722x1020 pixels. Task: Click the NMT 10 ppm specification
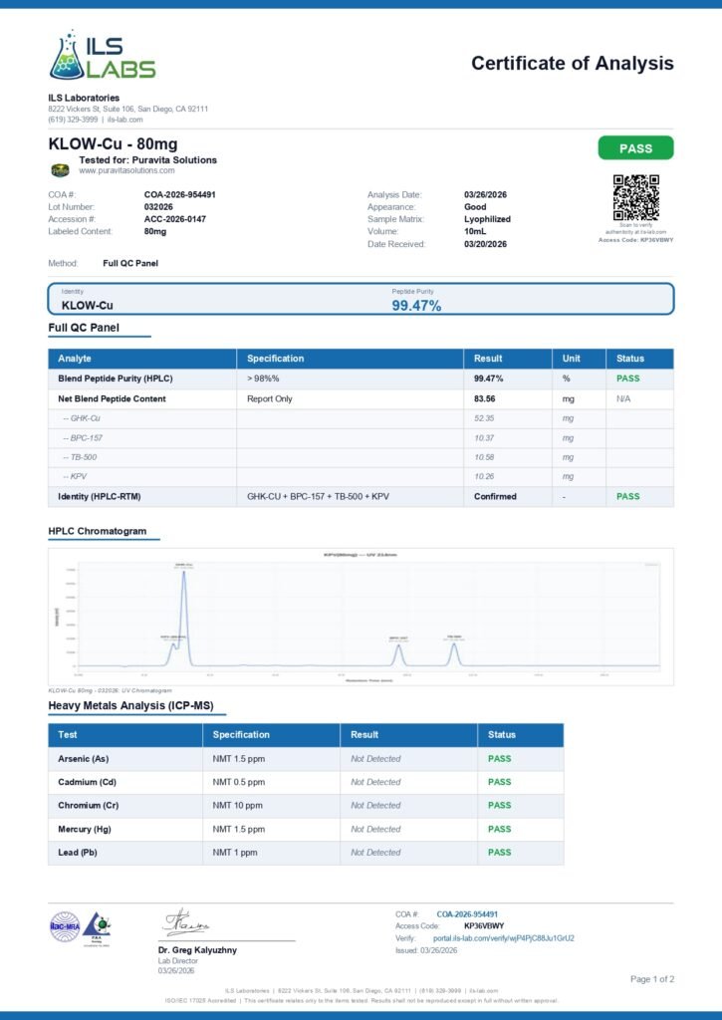pos(237,805)
